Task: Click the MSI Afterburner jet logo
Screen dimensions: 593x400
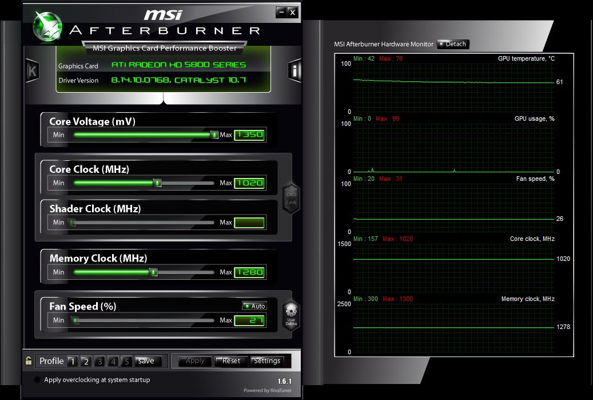Action: click(x=47, y=26)
